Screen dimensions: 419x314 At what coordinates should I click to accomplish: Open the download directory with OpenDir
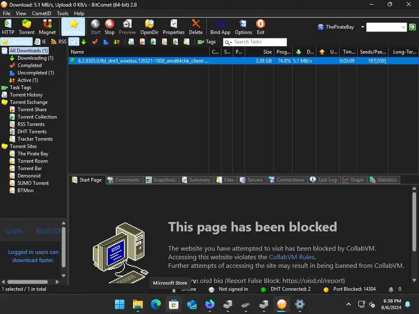click(x=149, y=27)
